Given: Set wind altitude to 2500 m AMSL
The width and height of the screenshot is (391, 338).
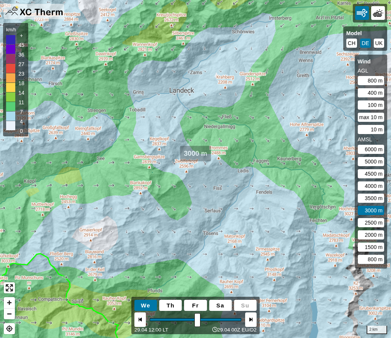Looking at the screenshot, I should (371, 223).
